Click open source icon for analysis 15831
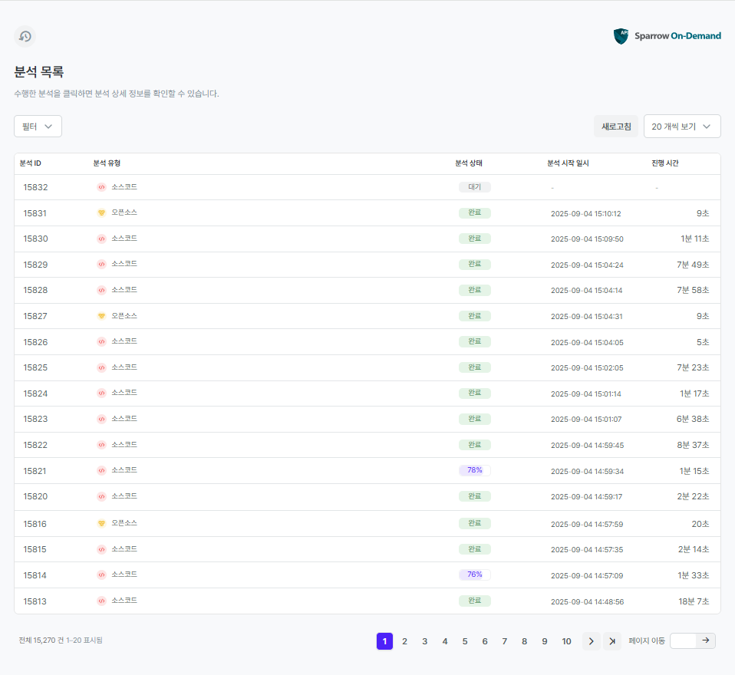This screenshot has width=735, height=675. pyautogui.click(x=101, y=213)
